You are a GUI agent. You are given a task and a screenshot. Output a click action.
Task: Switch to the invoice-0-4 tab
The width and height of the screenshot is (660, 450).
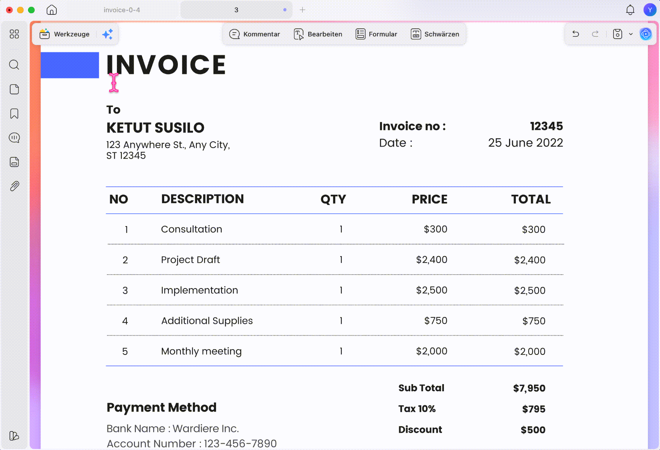click(x=122, y=10)
